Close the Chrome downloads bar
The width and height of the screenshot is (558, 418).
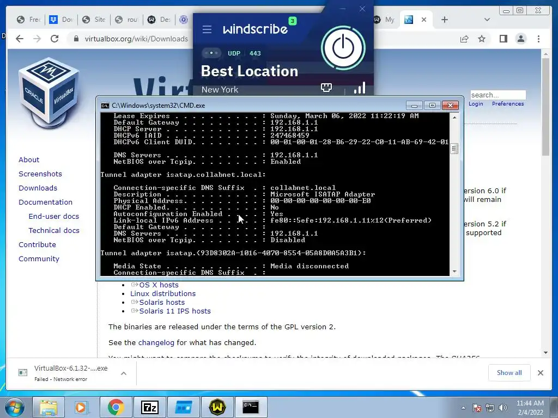(x=541, y=373)
